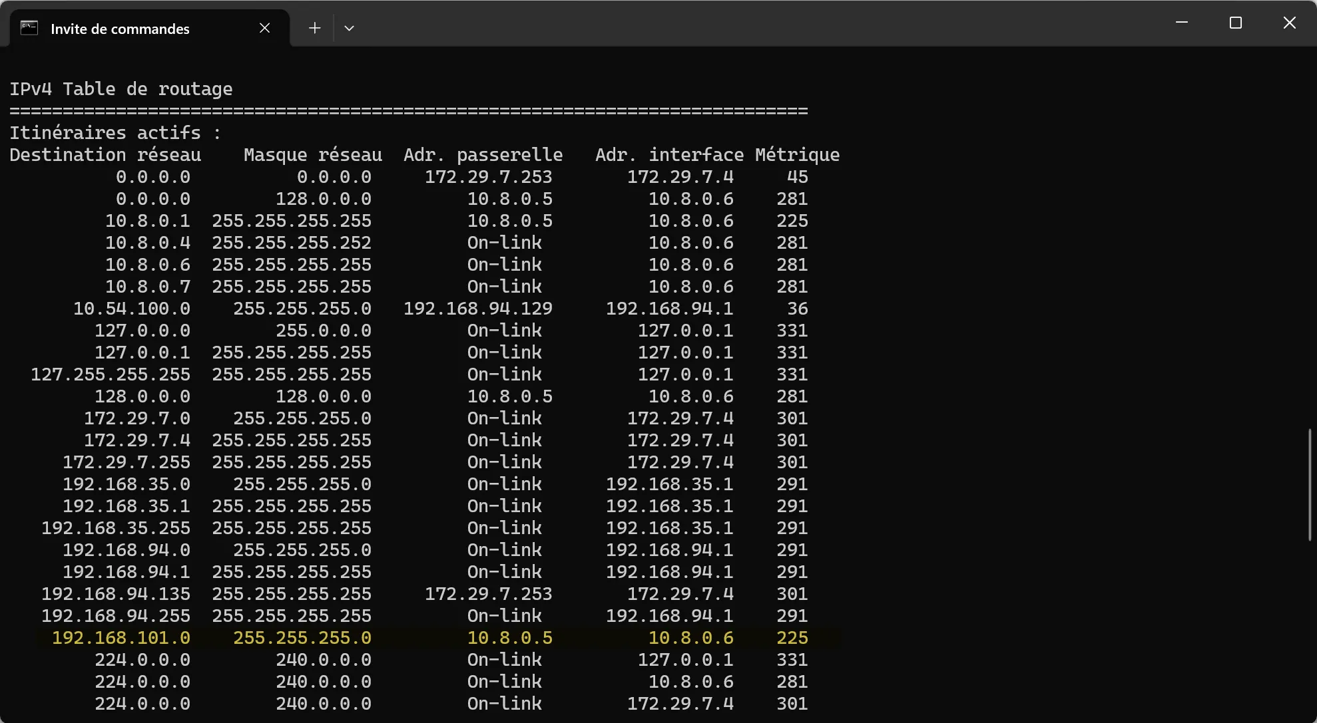Close the terminal window
Viewport: 1317px width, 723px height.
click(1289, 23)
